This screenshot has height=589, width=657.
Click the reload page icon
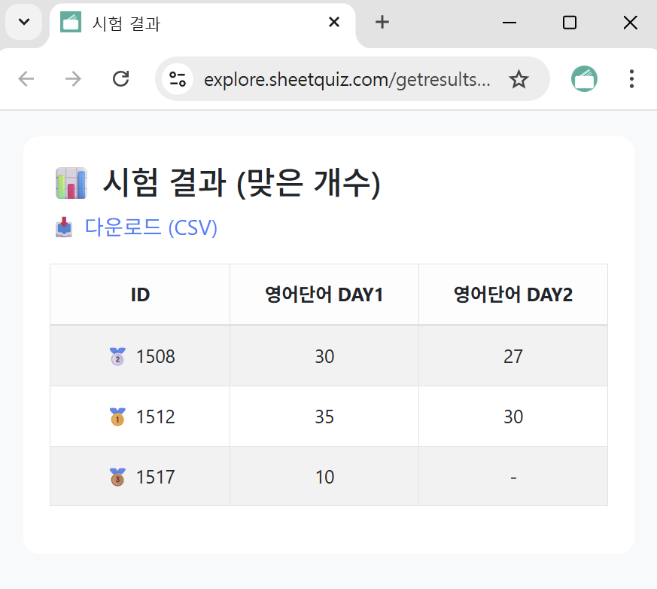click(x=120, y=78)
